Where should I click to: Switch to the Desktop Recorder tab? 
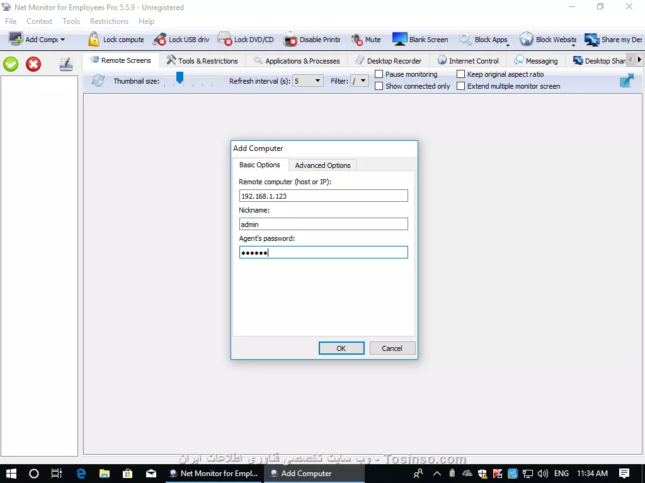click(x=388, y=61)
